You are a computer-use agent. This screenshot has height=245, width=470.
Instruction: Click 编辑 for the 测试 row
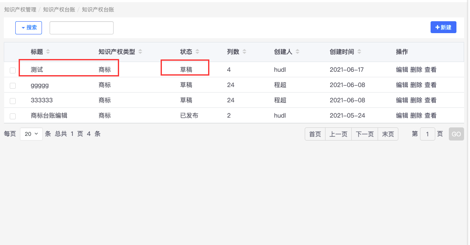(402, 70)
